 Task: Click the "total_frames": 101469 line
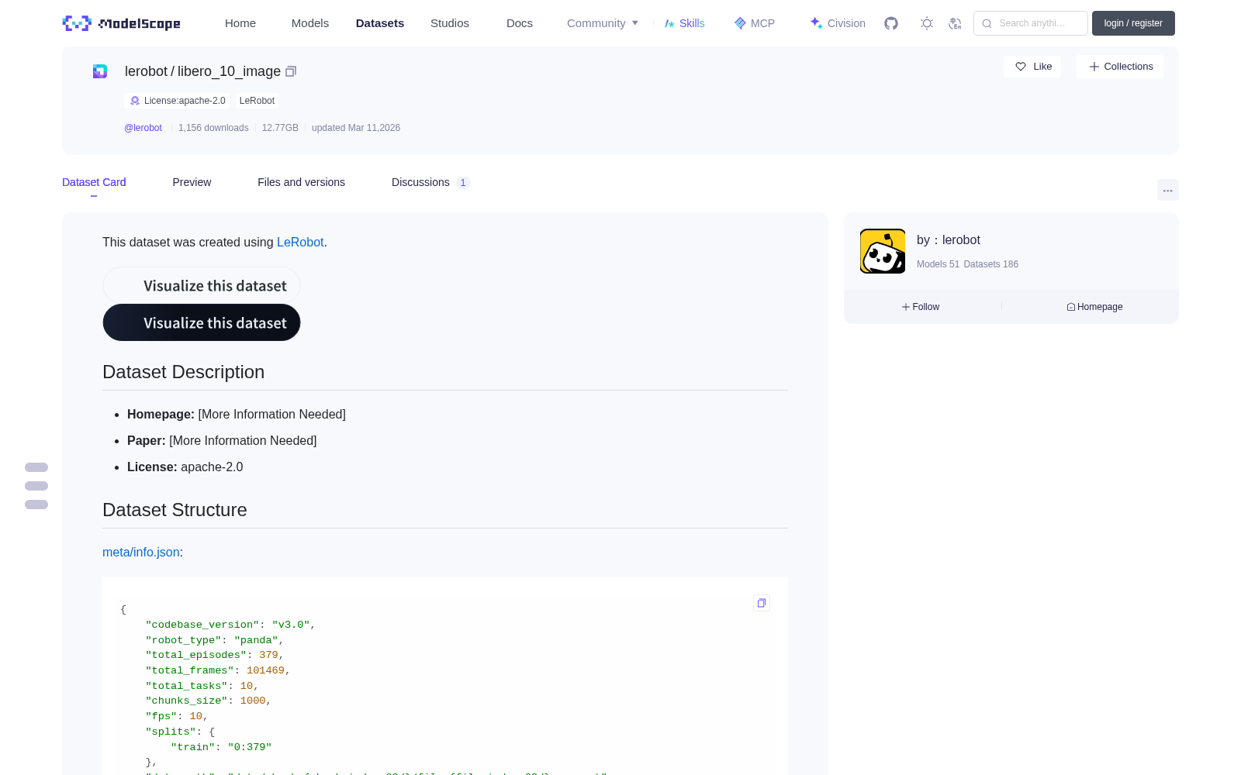coord(218,670)
